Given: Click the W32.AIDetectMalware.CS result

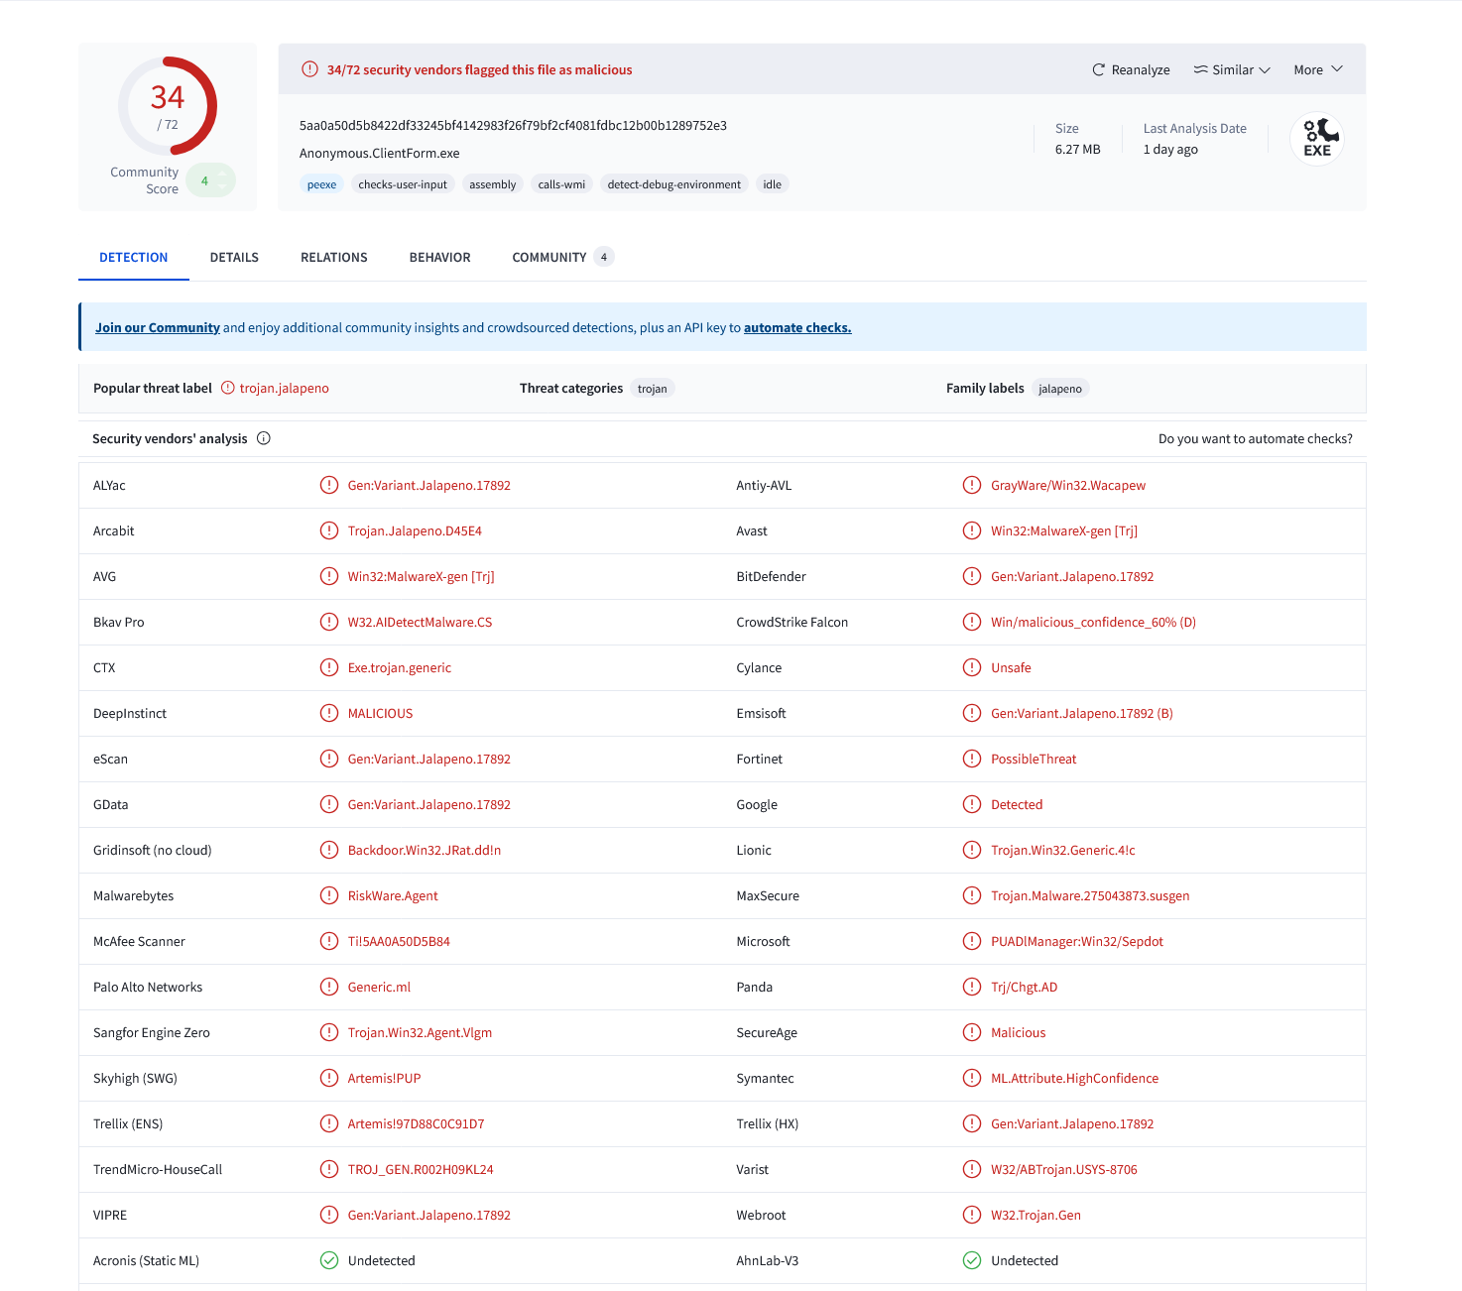Looking at the screenshot, I should [x=421, y=622].
